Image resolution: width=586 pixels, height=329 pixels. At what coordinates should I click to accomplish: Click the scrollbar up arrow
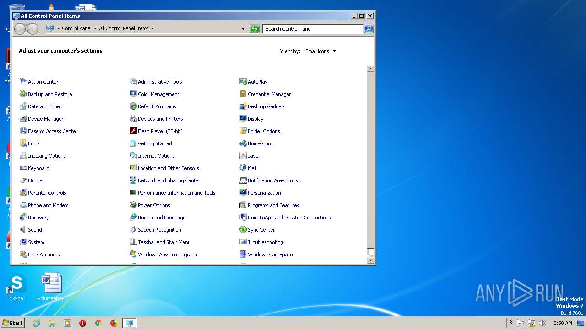pos(371,69)
